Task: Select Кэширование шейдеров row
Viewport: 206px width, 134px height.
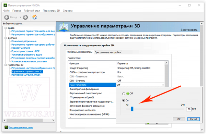Action: coord(92,110)
